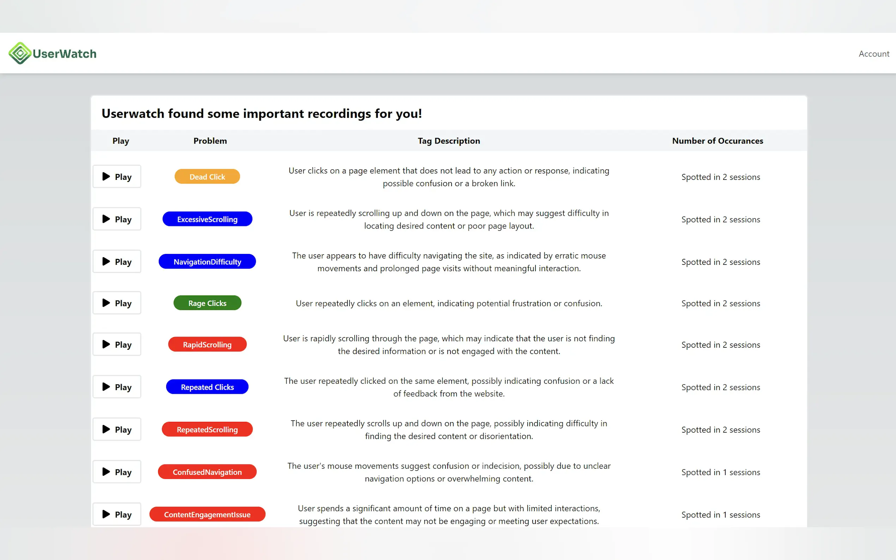The image size is (896, 560).
Task: Open the Account menu
Action: coord(873,54)
